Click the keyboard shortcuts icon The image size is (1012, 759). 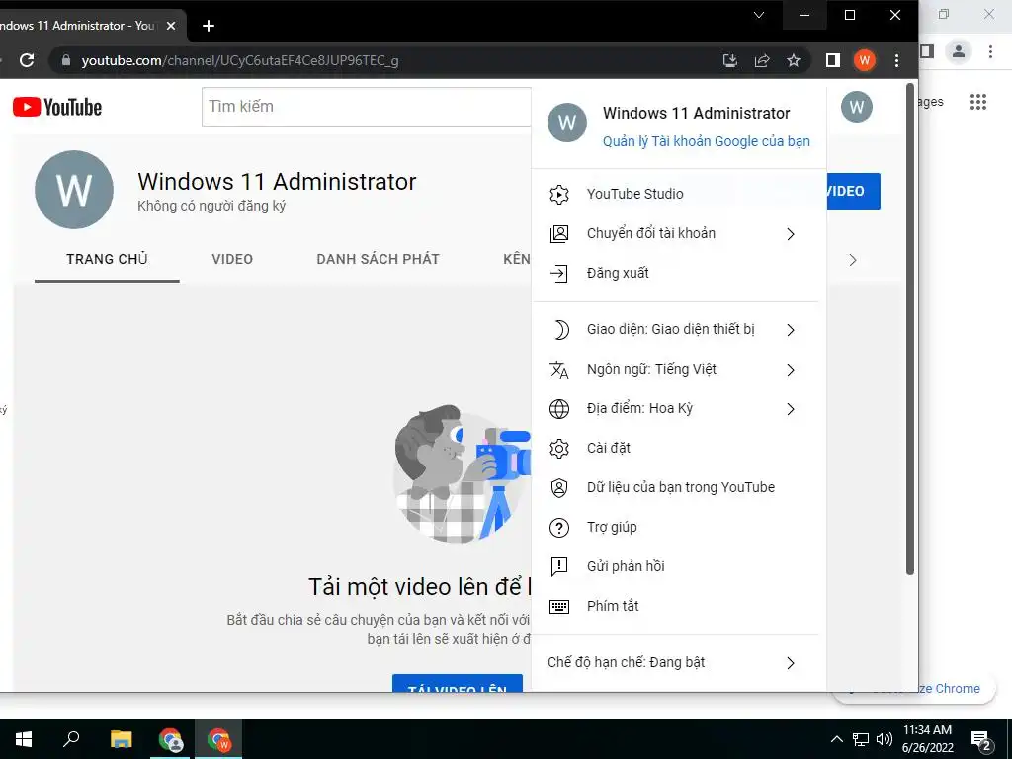[x=559, y=607]
